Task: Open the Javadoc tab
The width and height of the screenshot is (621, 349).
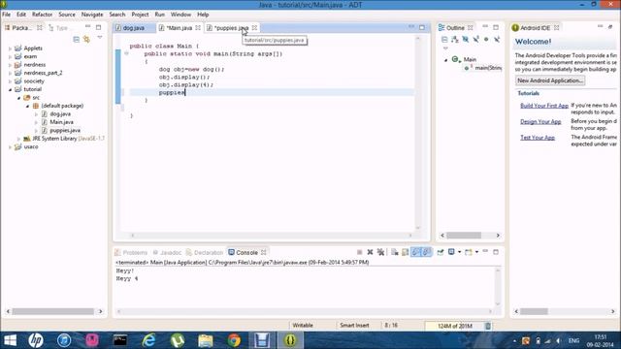Action: [x=167, y=252]
